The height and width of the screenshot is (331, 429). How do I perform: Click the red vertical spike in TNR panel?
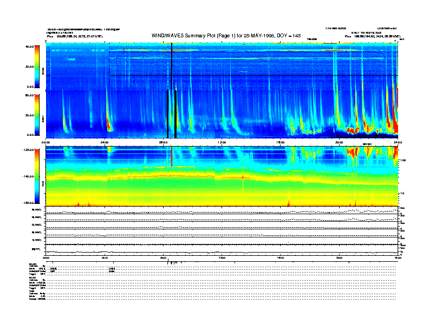pos(172,156)
